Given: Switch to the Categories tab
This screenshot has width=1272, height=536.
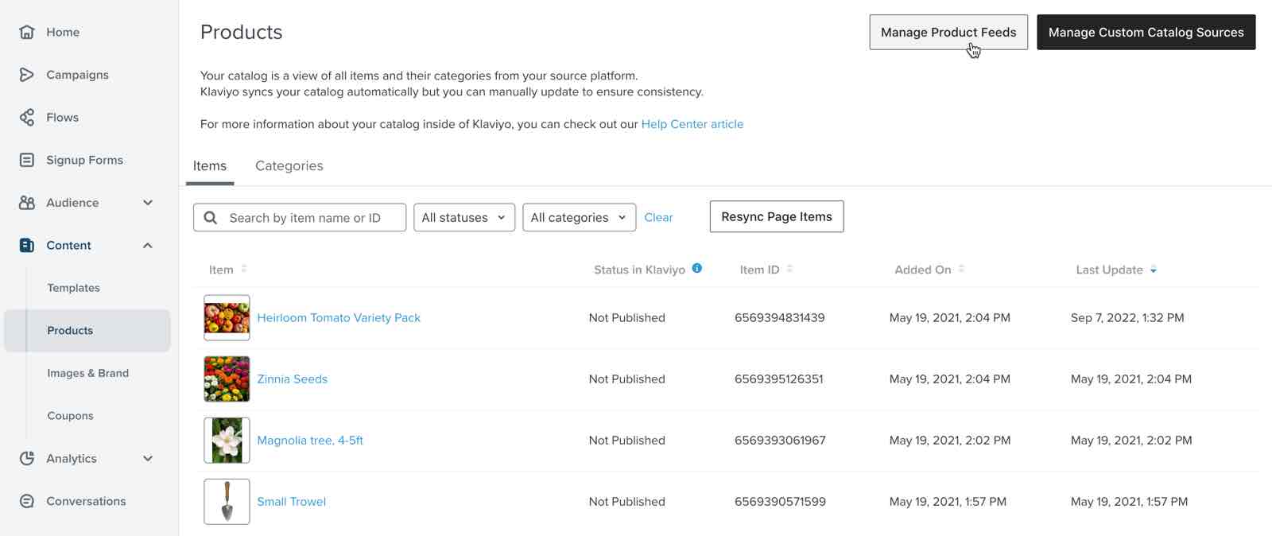Looking at the screenshot, I should [x=289, y=166].
